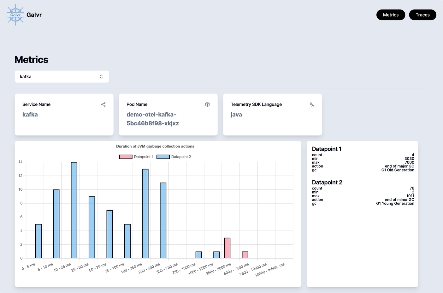The width and height of the screenshot is (443, 293).
Task: Click 'G1 Old Generation' gc value
Action: coord(398,170)
